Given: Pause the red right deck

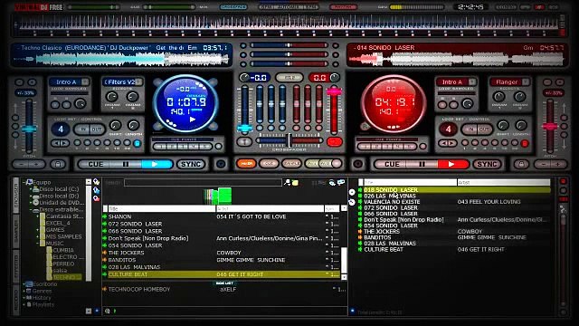Looking at the screenshot, I should point(422,164).
